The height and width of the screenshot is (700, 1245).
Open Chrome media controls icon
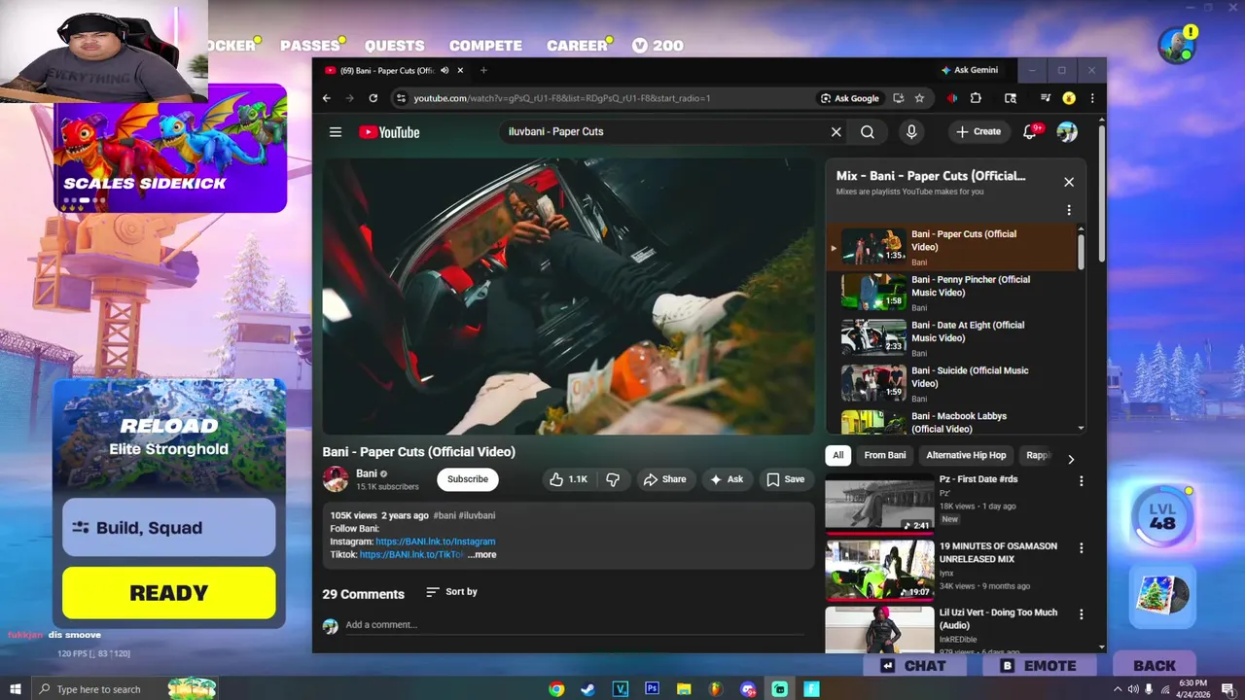[x=1046, y=98]
